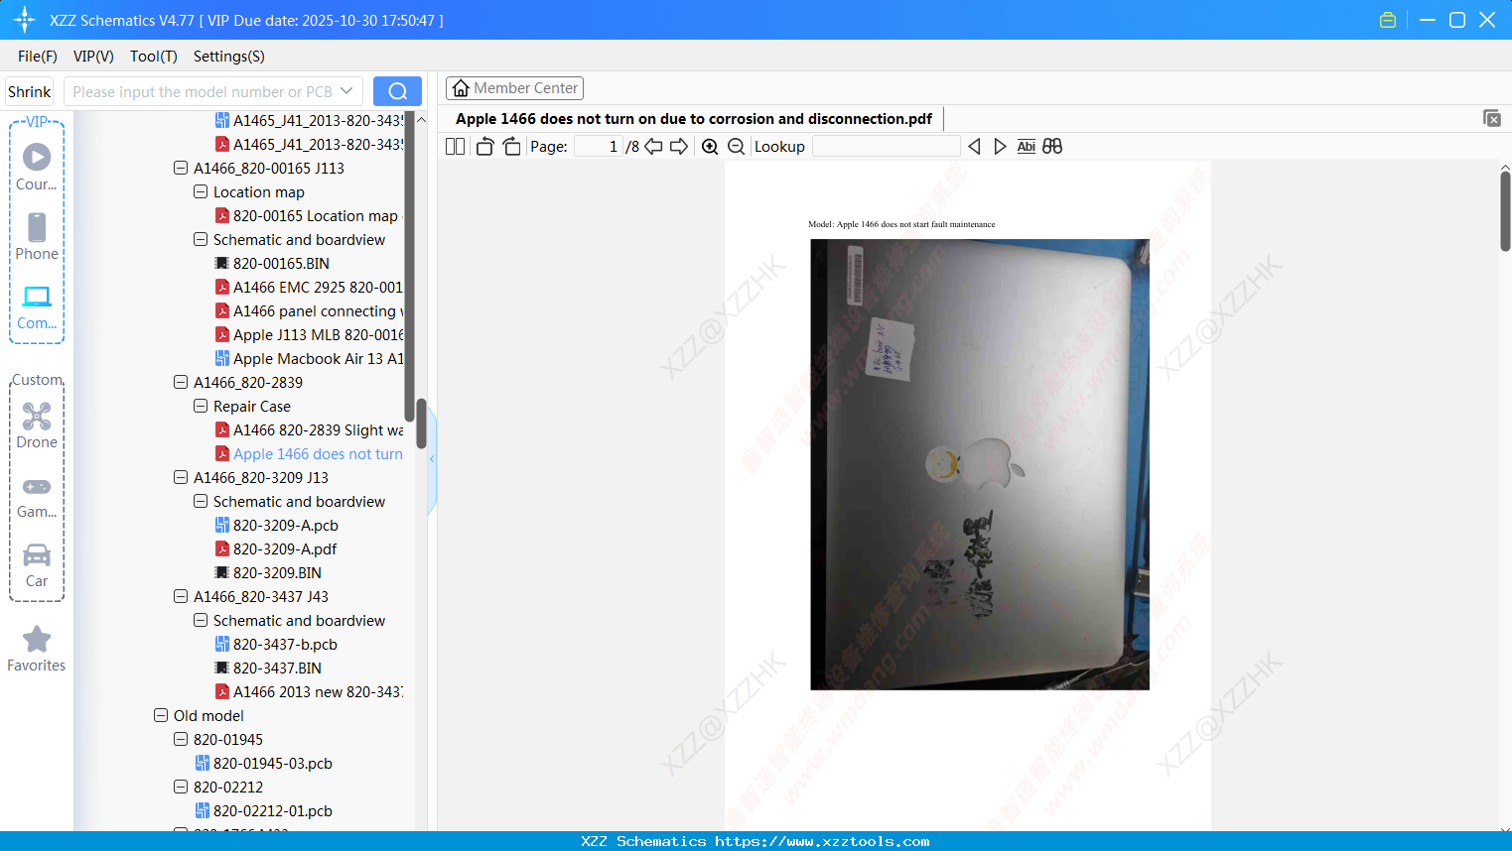Rotate the PDF page counterclockwise

[484, 147]
